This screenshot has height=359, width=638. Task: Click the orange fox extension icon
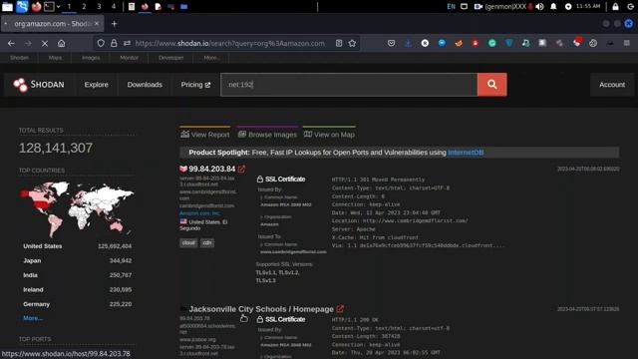coord(459,43)
